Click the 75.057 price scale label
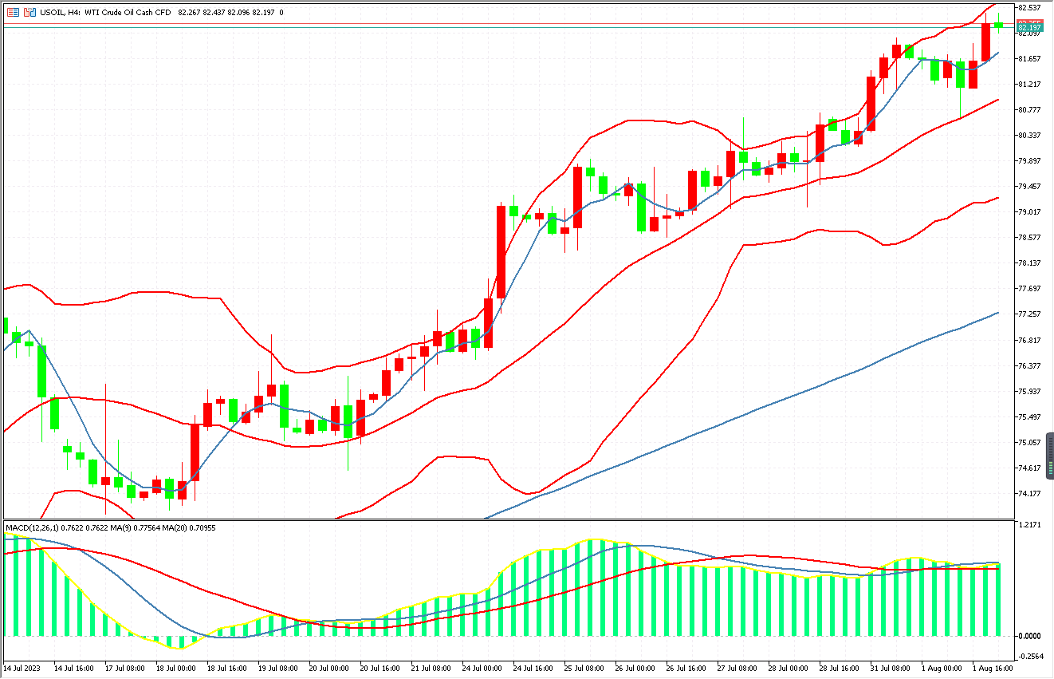This screenshot has width=1054, height=679. coord(1028,442)
